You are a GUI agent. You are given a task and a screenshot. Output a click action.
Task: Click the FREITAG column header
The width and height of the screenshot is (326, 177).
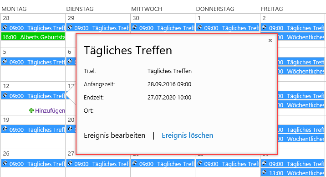coord(272,9)
